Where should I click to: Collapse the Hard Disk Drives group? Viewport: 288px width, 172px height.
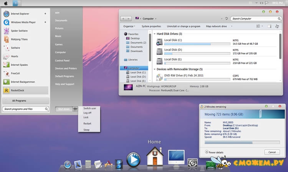[x=154, y=34]
